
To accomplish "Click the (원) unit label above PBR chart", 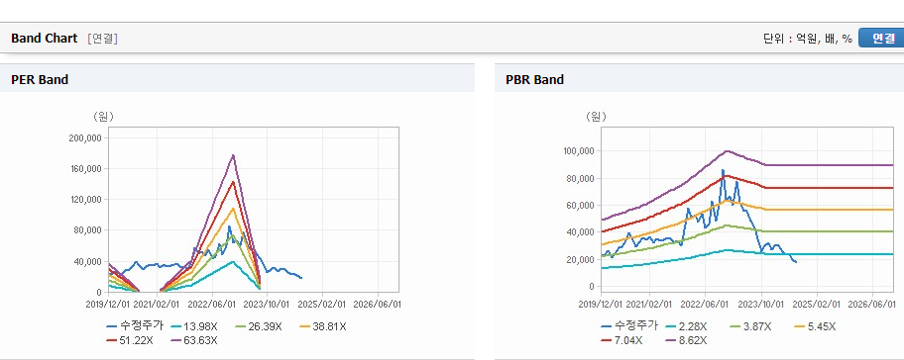I will [596, 117].
